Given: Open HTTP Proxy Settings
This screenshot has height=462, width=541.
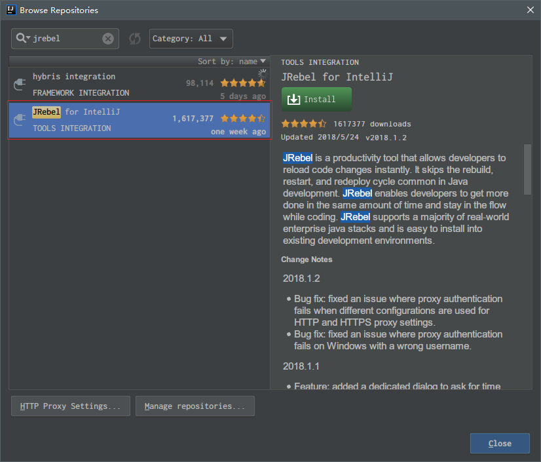Looking at the screenshot, I should (x=71, y=406).
